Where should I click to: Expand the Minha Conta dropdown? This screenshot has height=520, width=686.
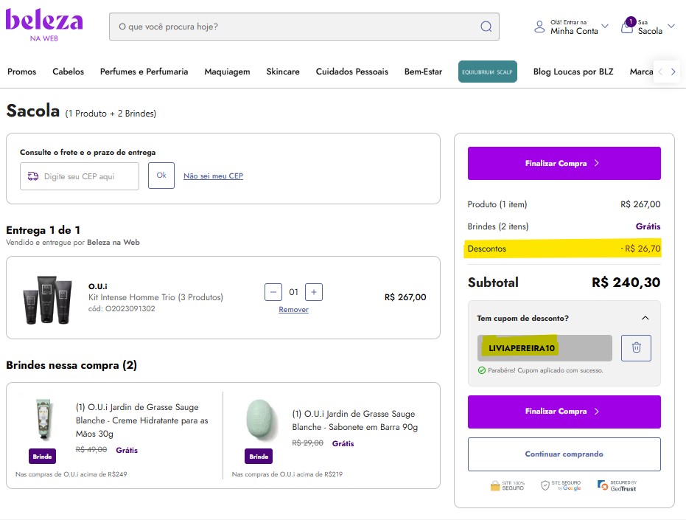tap(605, 27)
